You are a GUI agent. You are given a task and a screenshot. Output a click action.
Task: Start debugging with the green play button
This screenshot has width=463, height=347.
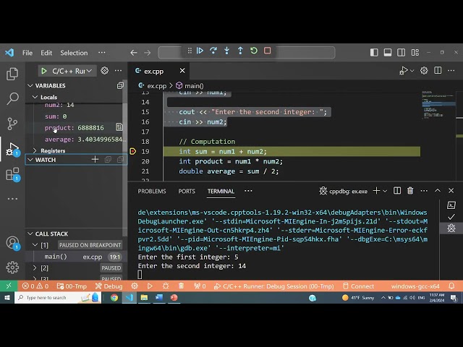tap(44, 71)
